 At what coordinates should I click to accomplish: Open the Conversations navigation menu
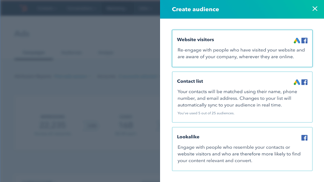81,8
